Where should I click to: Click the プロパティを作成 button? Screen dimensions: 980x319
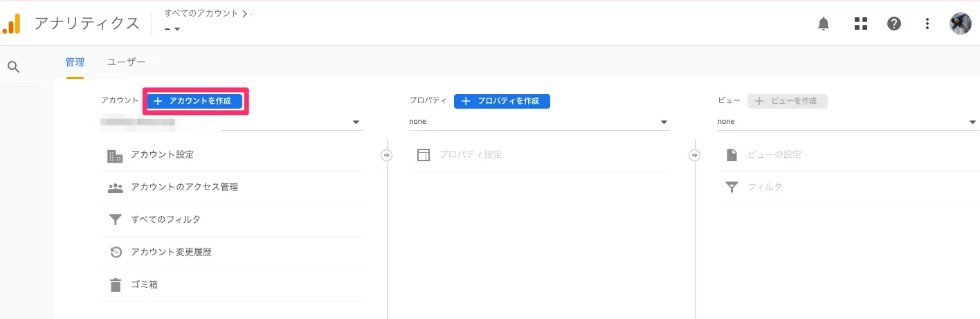coord(502,101)
